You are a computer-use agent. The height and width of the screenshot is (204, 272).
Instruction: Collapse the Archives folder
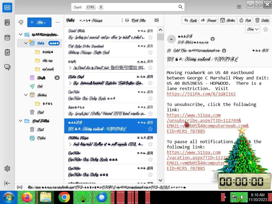26,95
